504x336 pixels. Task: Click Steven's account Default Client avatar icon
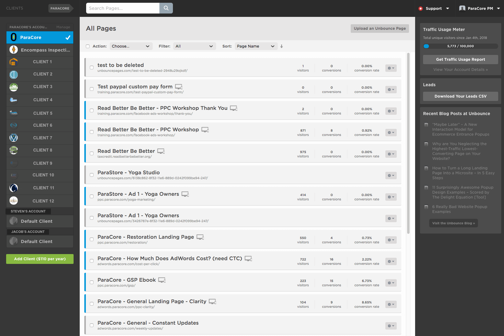13,221
